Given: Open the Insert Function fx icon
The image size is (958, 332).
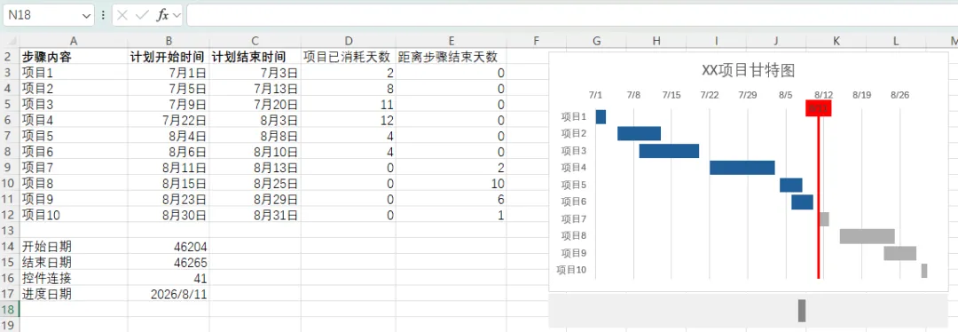Looking at the screenshot, I should point(162,15).
